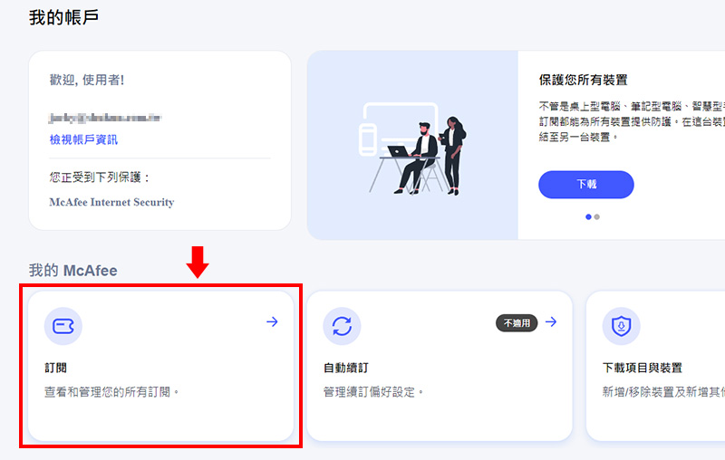The height and width of the screenshot is (460, 725).
Task: Click the 不適用 badge on 自動續訂
Action: tap(517, 323)
